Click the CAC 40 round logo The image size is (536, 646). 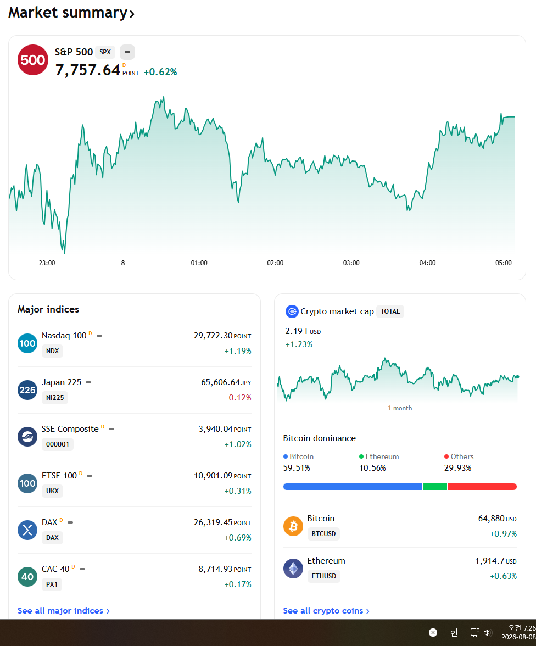[27, 577]
